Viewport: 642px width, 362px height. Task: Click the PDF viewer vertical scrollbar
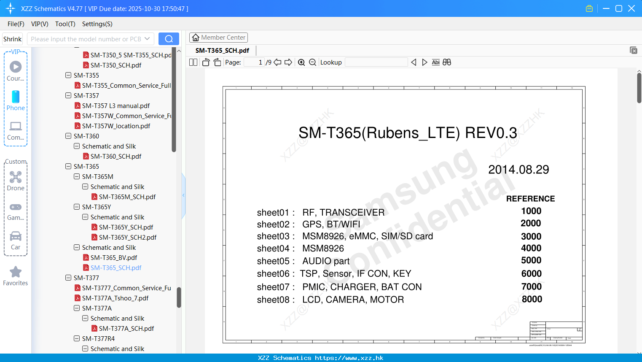pyautogui.click(x=639, y=88)
